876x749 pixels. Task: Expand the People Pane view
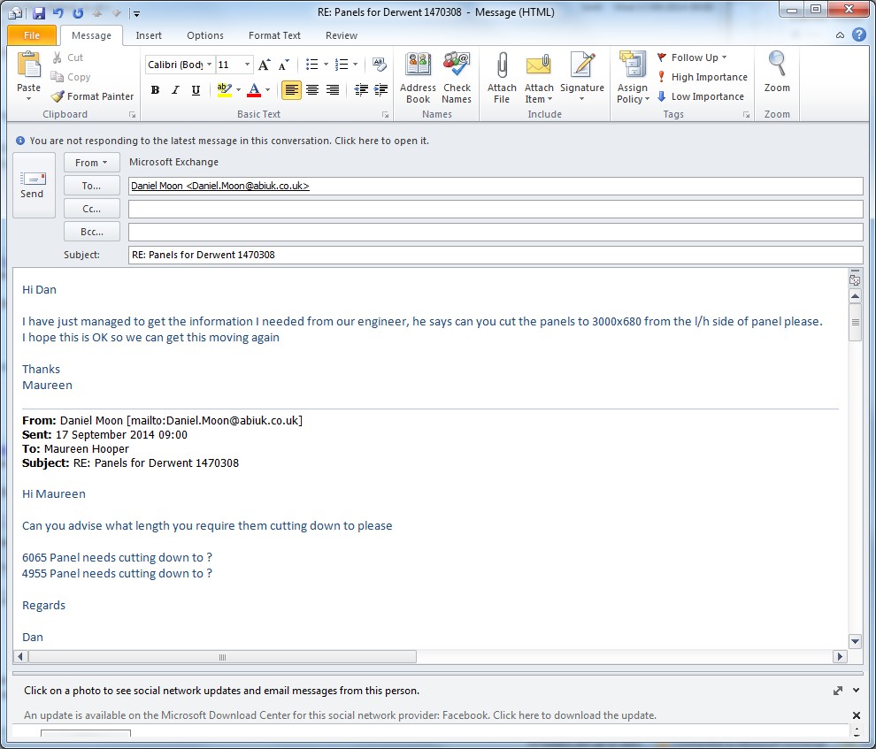tap(837, 691)
